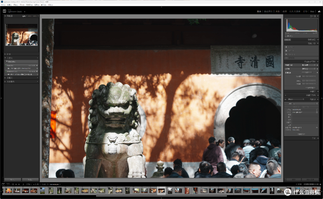Expand the 发布服务 publish services panel
Image resolution: width=323 pixels, height=199 pixels.
5,82
